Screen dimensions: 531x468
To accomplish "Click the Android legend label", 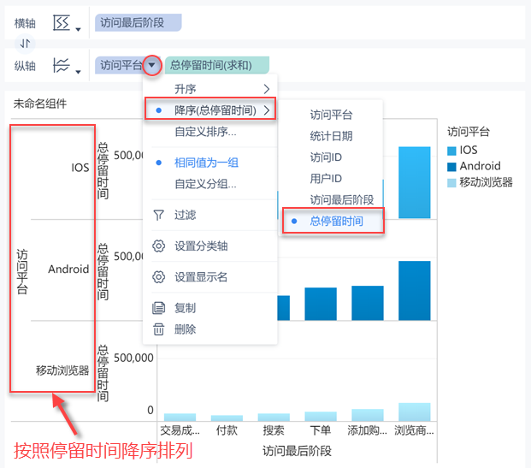I will [x=480, y=166].
